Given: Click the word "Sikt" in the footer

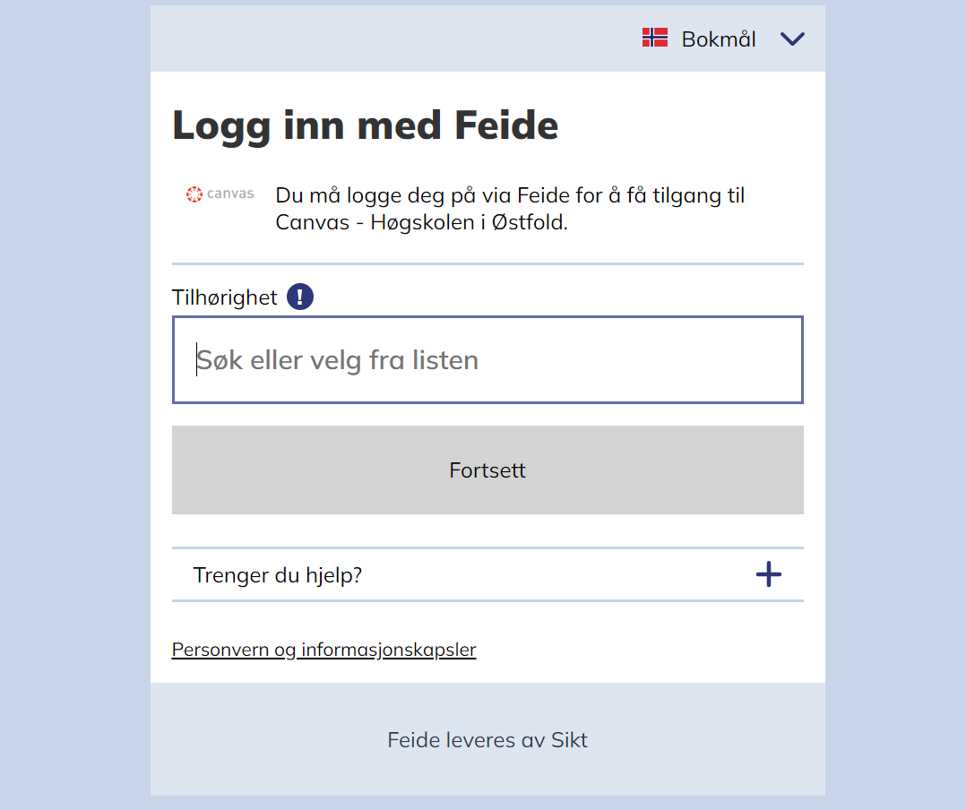Looking at the screenshot, I should coord(569,740).
